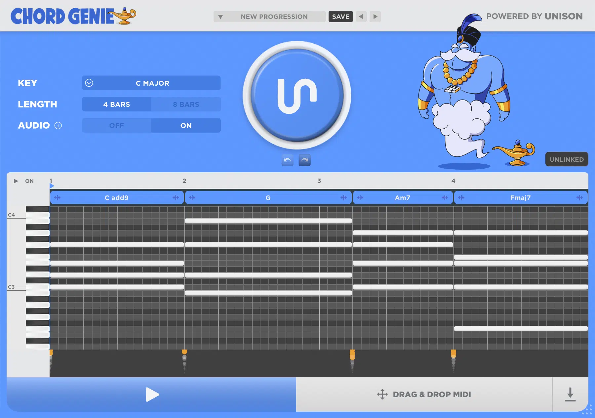Click the C3 piano key

pyautogui.click(x=38, y=287)
